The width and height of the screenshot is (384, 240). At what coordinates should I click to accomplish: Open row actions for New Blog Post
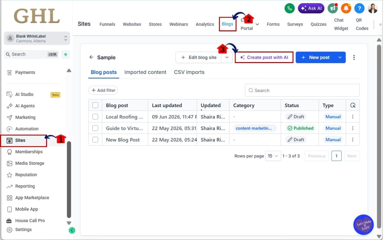coord(353,140)
